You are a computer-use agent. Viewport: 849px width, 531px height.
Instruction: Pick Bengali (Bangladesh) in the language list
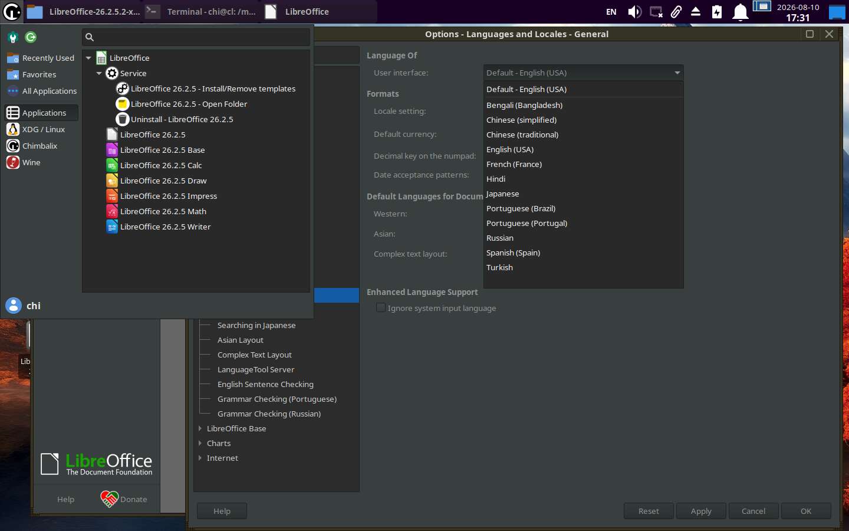(583, 105)
